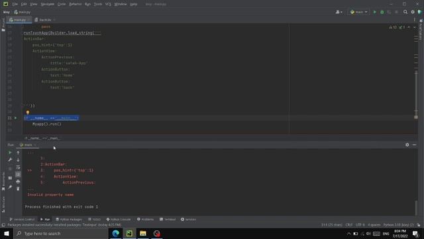
Task: Click the wrench icon in the Run panel
Action: pos(10,159)
